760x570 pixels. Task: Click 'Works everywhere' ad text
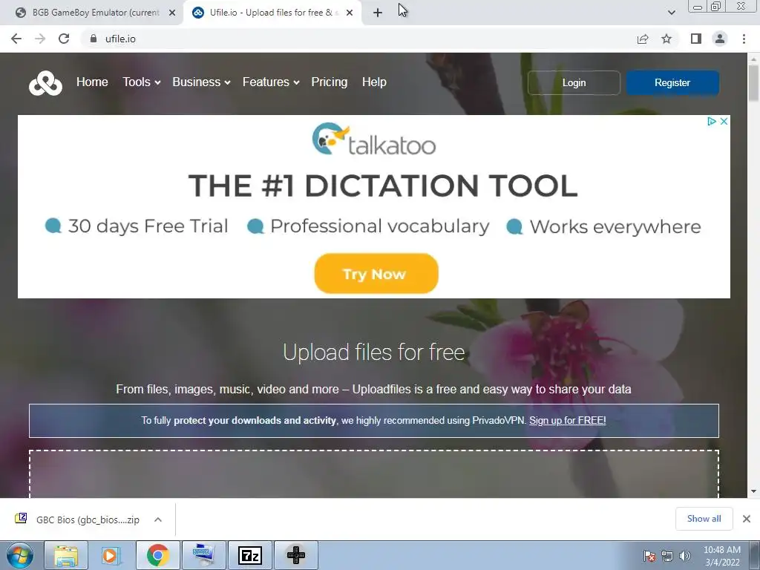(x=615, y=226)
